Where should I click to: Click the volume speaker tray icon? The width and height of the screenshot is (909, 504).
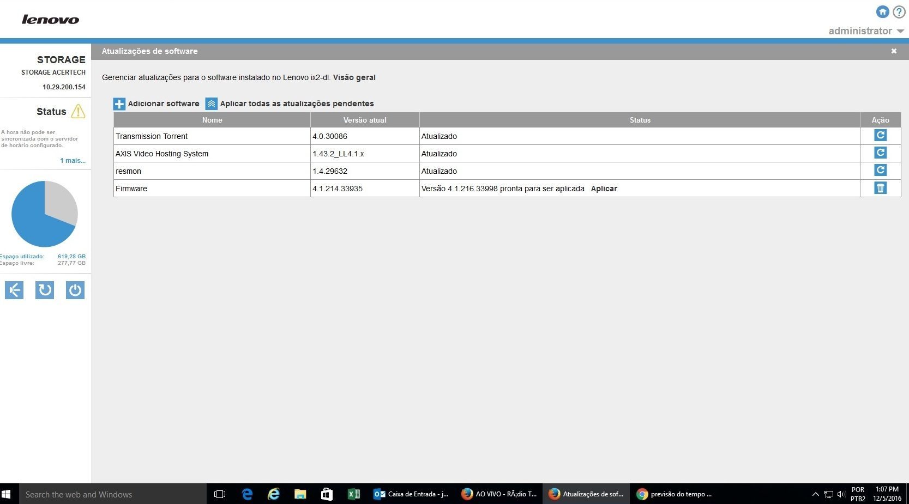point(841,494)
